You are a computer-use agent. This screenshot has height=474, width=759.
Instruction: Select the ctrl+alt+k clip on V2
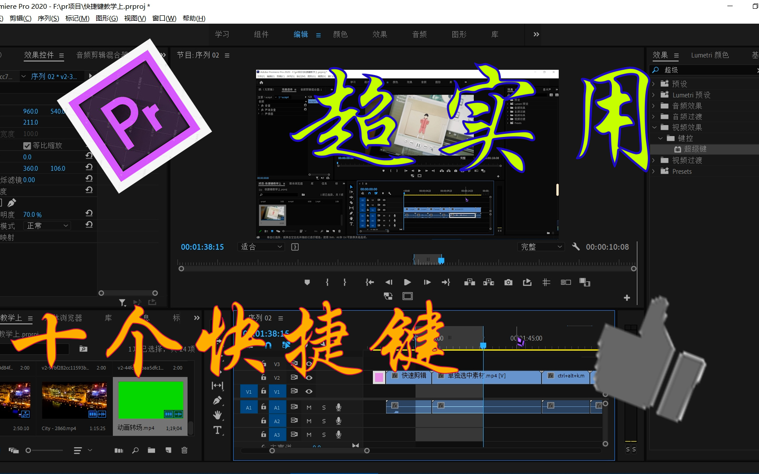[x=567, y=377]
